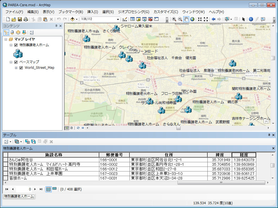The height and width of the screenshot is (208, 278).
Task: List contents by drawing order
Action: point(6,32)
